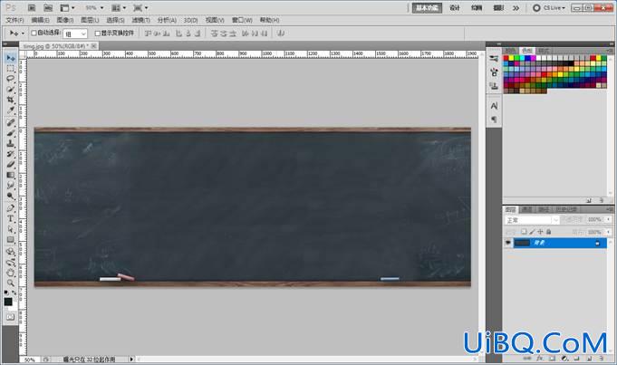Open the 正常 blend mode dropdown
Screen dimensions: 617x365
click(532, 220)
